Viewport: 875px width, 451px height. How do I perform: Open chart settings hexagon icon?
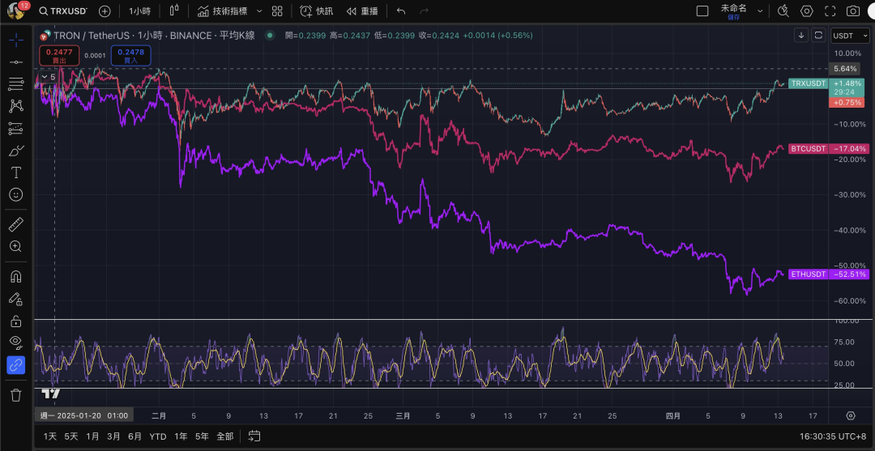pos(806,11)
